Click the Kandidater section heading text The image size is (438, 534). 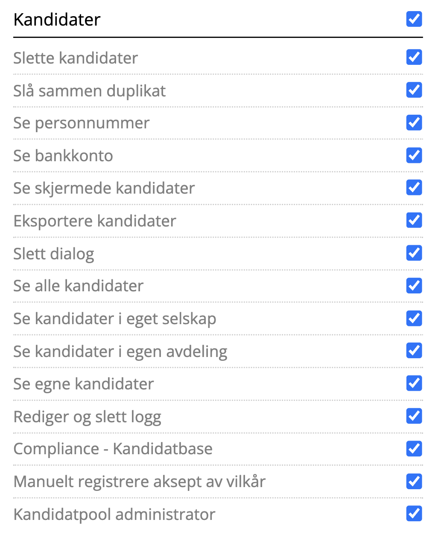[x=57, y=20]
